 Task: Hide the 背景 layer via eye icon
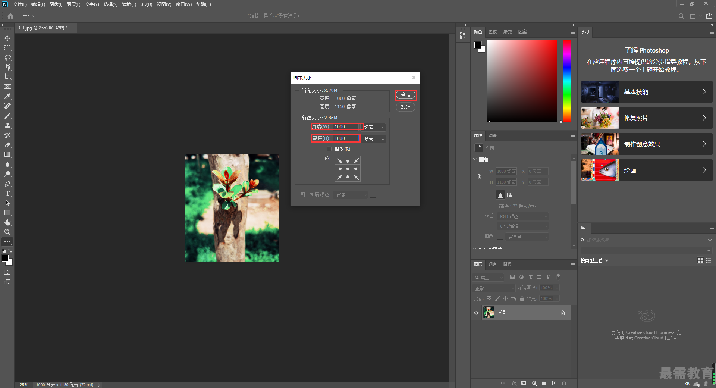point(476,313)
